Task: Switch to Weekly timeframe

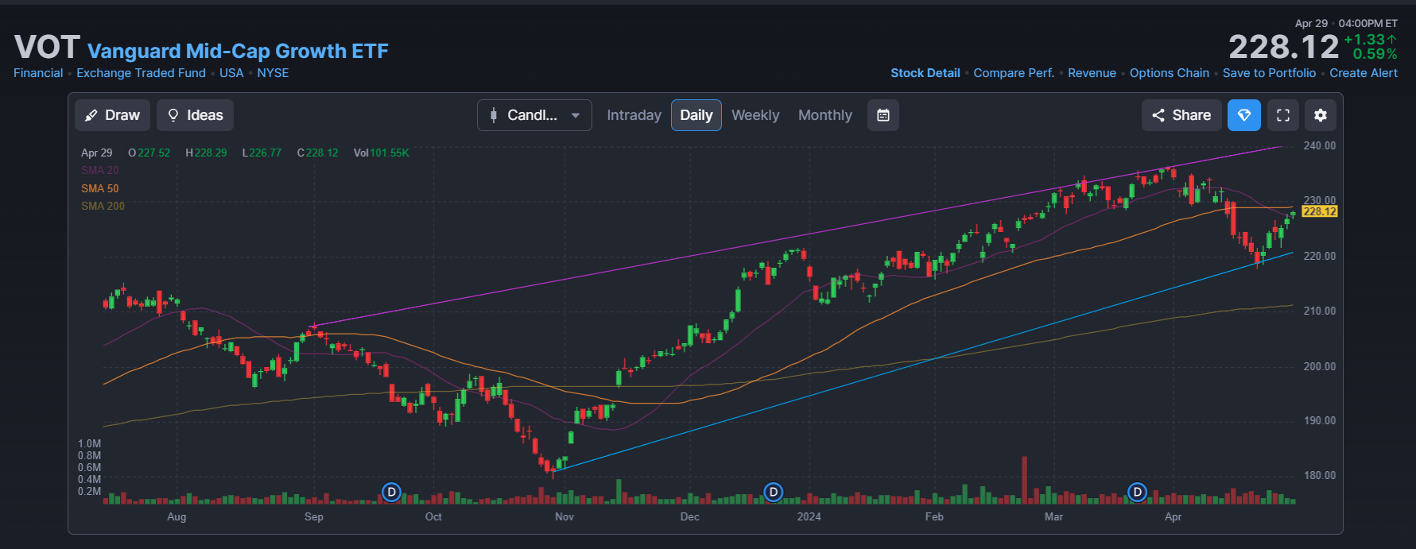Action: [x=755, y=115]
